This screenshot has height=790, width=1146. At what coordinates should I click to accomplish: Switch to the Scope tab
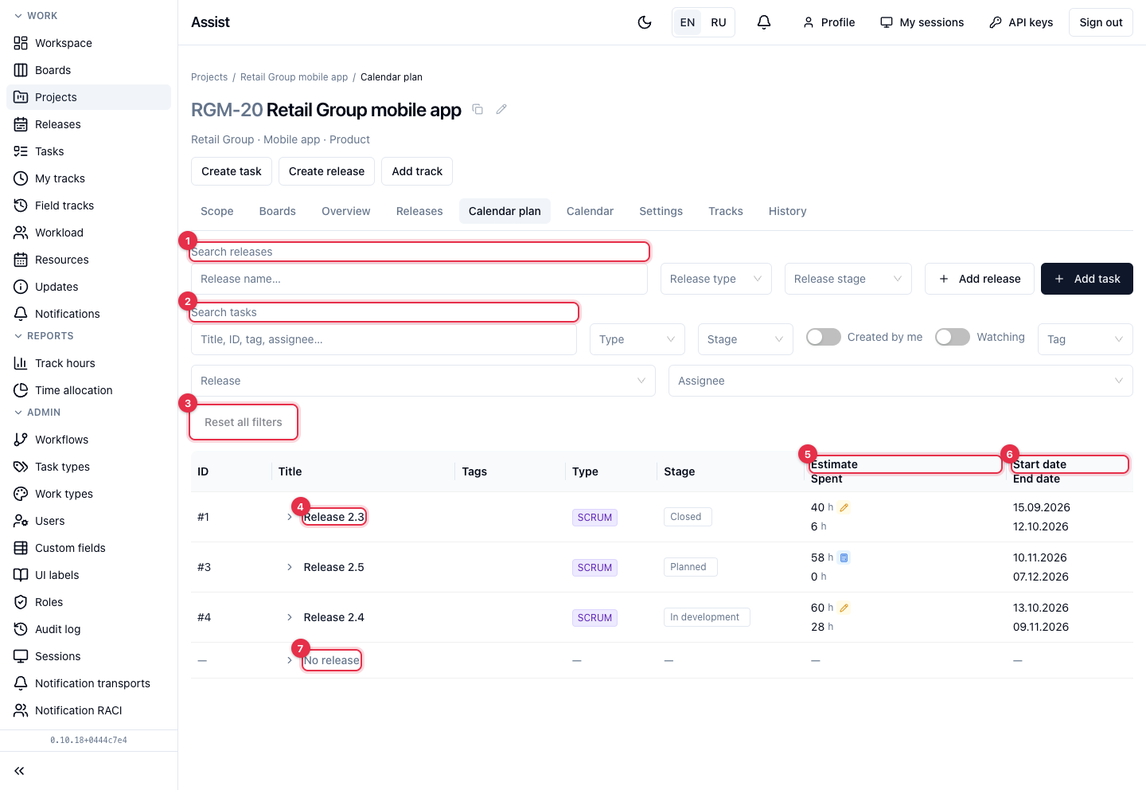tap(217, 211)
